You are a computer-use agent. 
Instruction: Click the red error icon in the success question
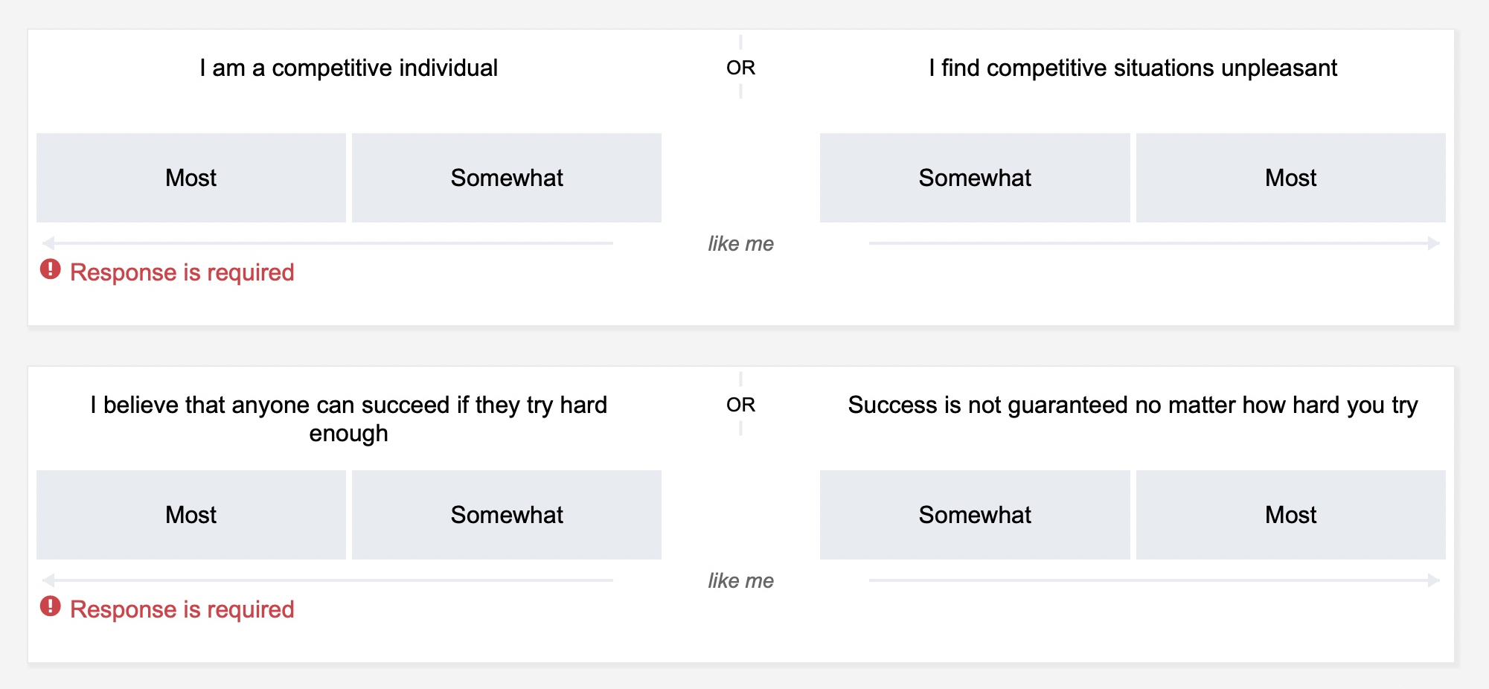(x=51, y=606)
